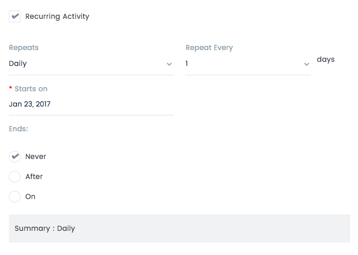
Task: Click the Starts on label
Action: pyautogui.click(x=31, y=88)
